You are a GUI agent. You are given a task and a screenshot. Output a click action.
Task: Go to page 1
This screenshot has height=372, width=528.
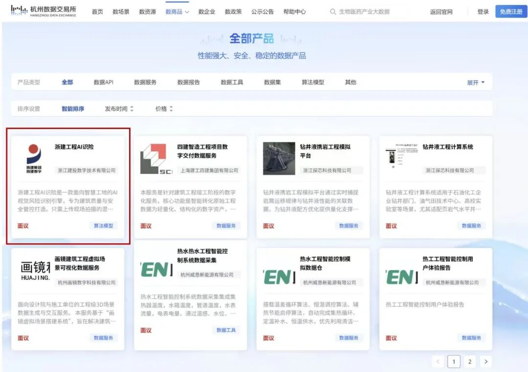pyautogui.click(x=454, y=362)
